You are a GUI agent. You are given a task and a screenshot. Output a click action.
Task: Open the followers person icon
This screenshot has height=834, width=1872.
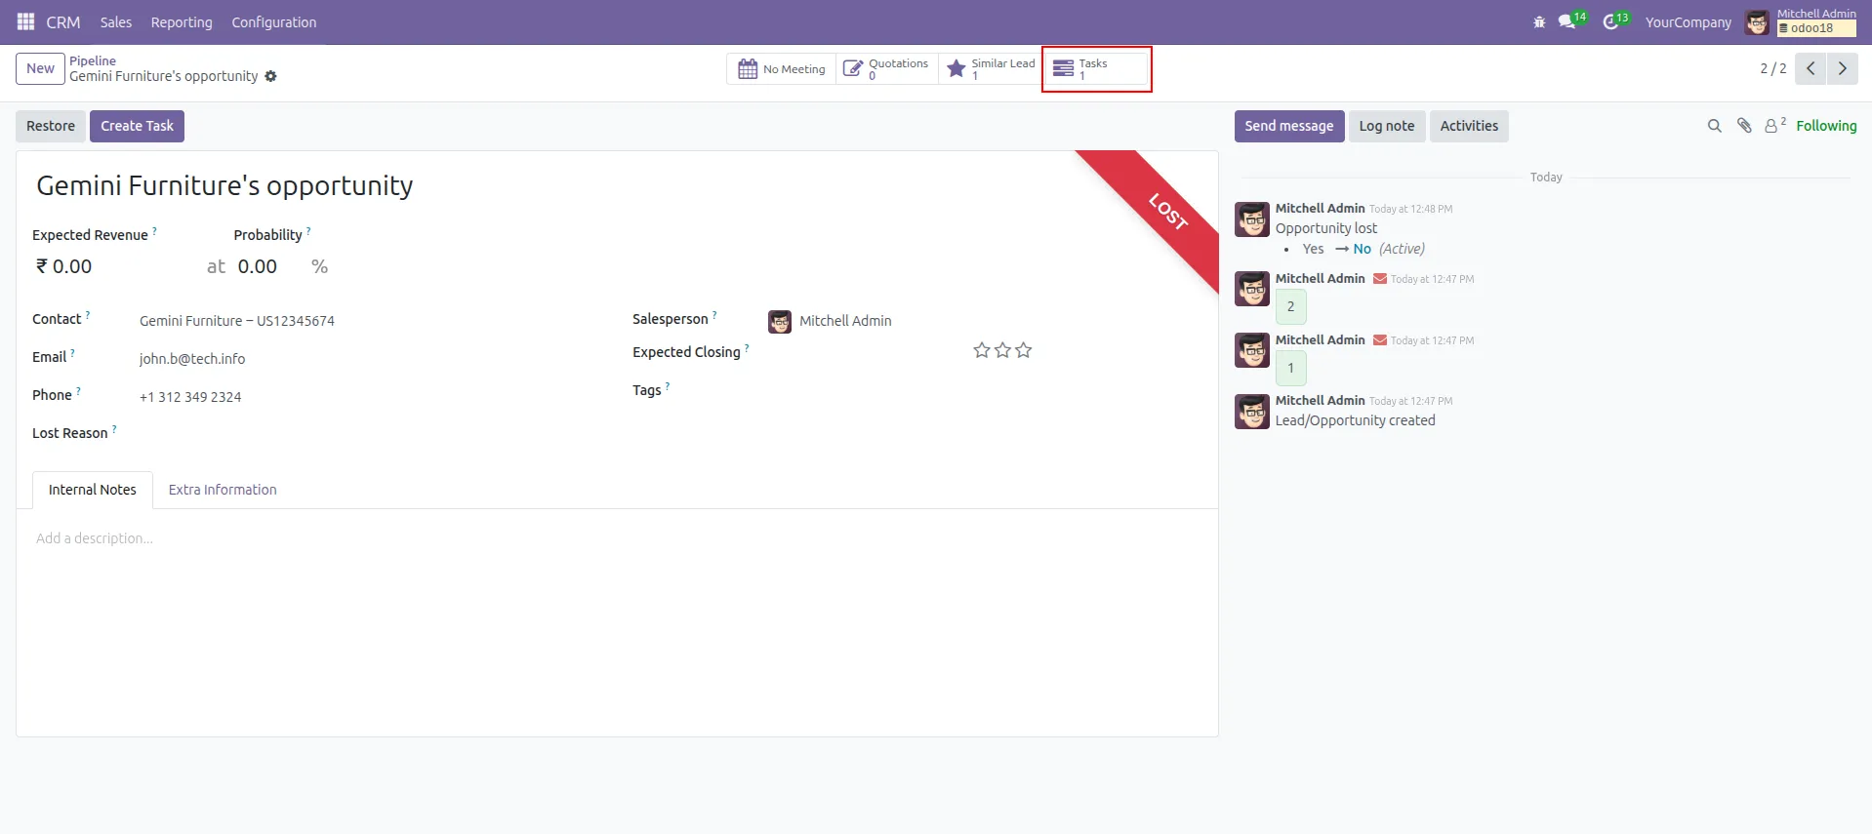tap(1771, 126)
